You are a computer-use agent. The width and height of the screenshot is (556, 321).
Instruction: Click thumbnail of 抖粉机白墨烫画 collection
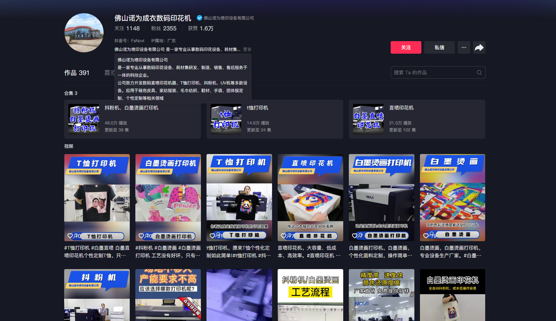84,119
